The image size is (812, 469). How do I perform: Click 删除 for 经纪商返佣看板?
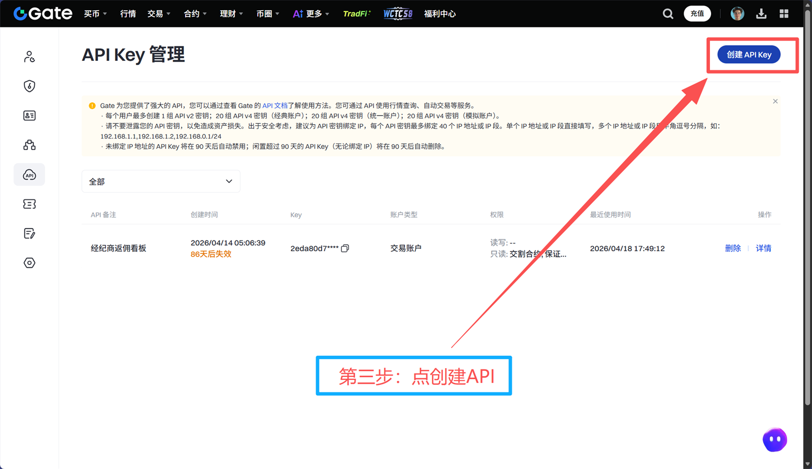click(x=733, y=248)
